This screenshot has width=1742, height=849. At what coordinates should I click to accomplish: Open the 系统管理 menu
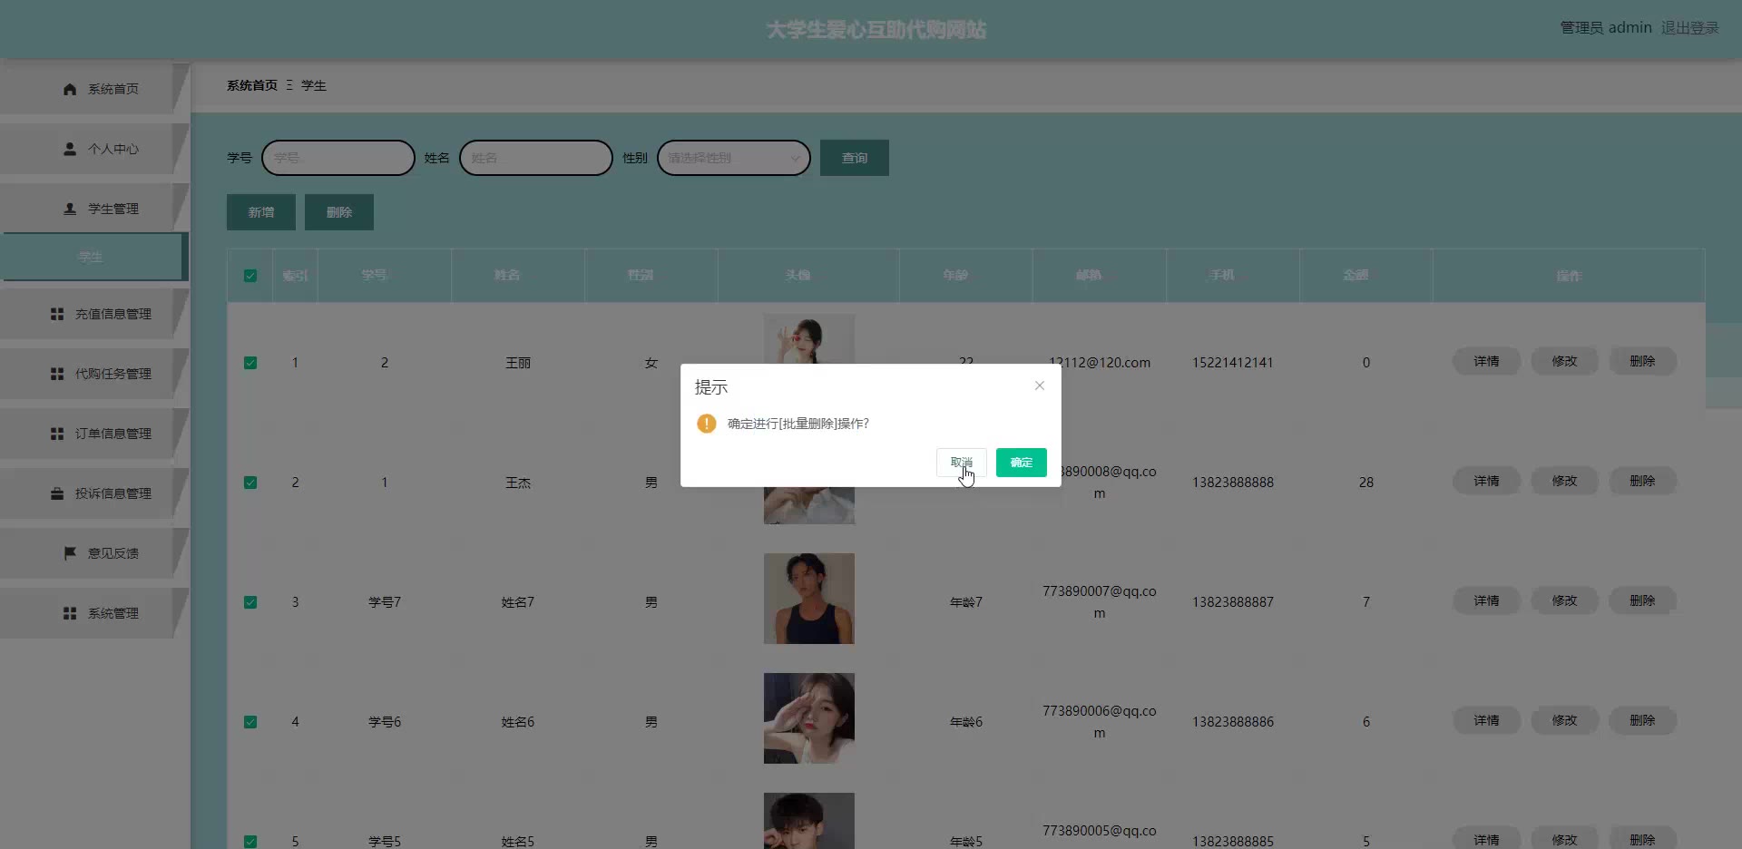coord(94,613)
